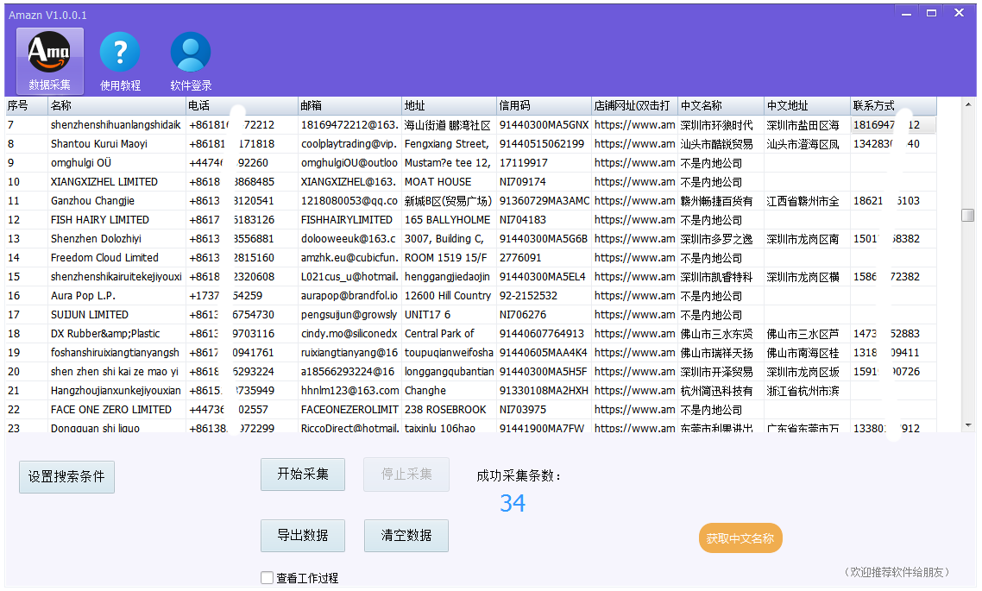982x591 pixels.
Task: Close the Amazn application window
Action: pyautogui.click(x=959, y=13)
